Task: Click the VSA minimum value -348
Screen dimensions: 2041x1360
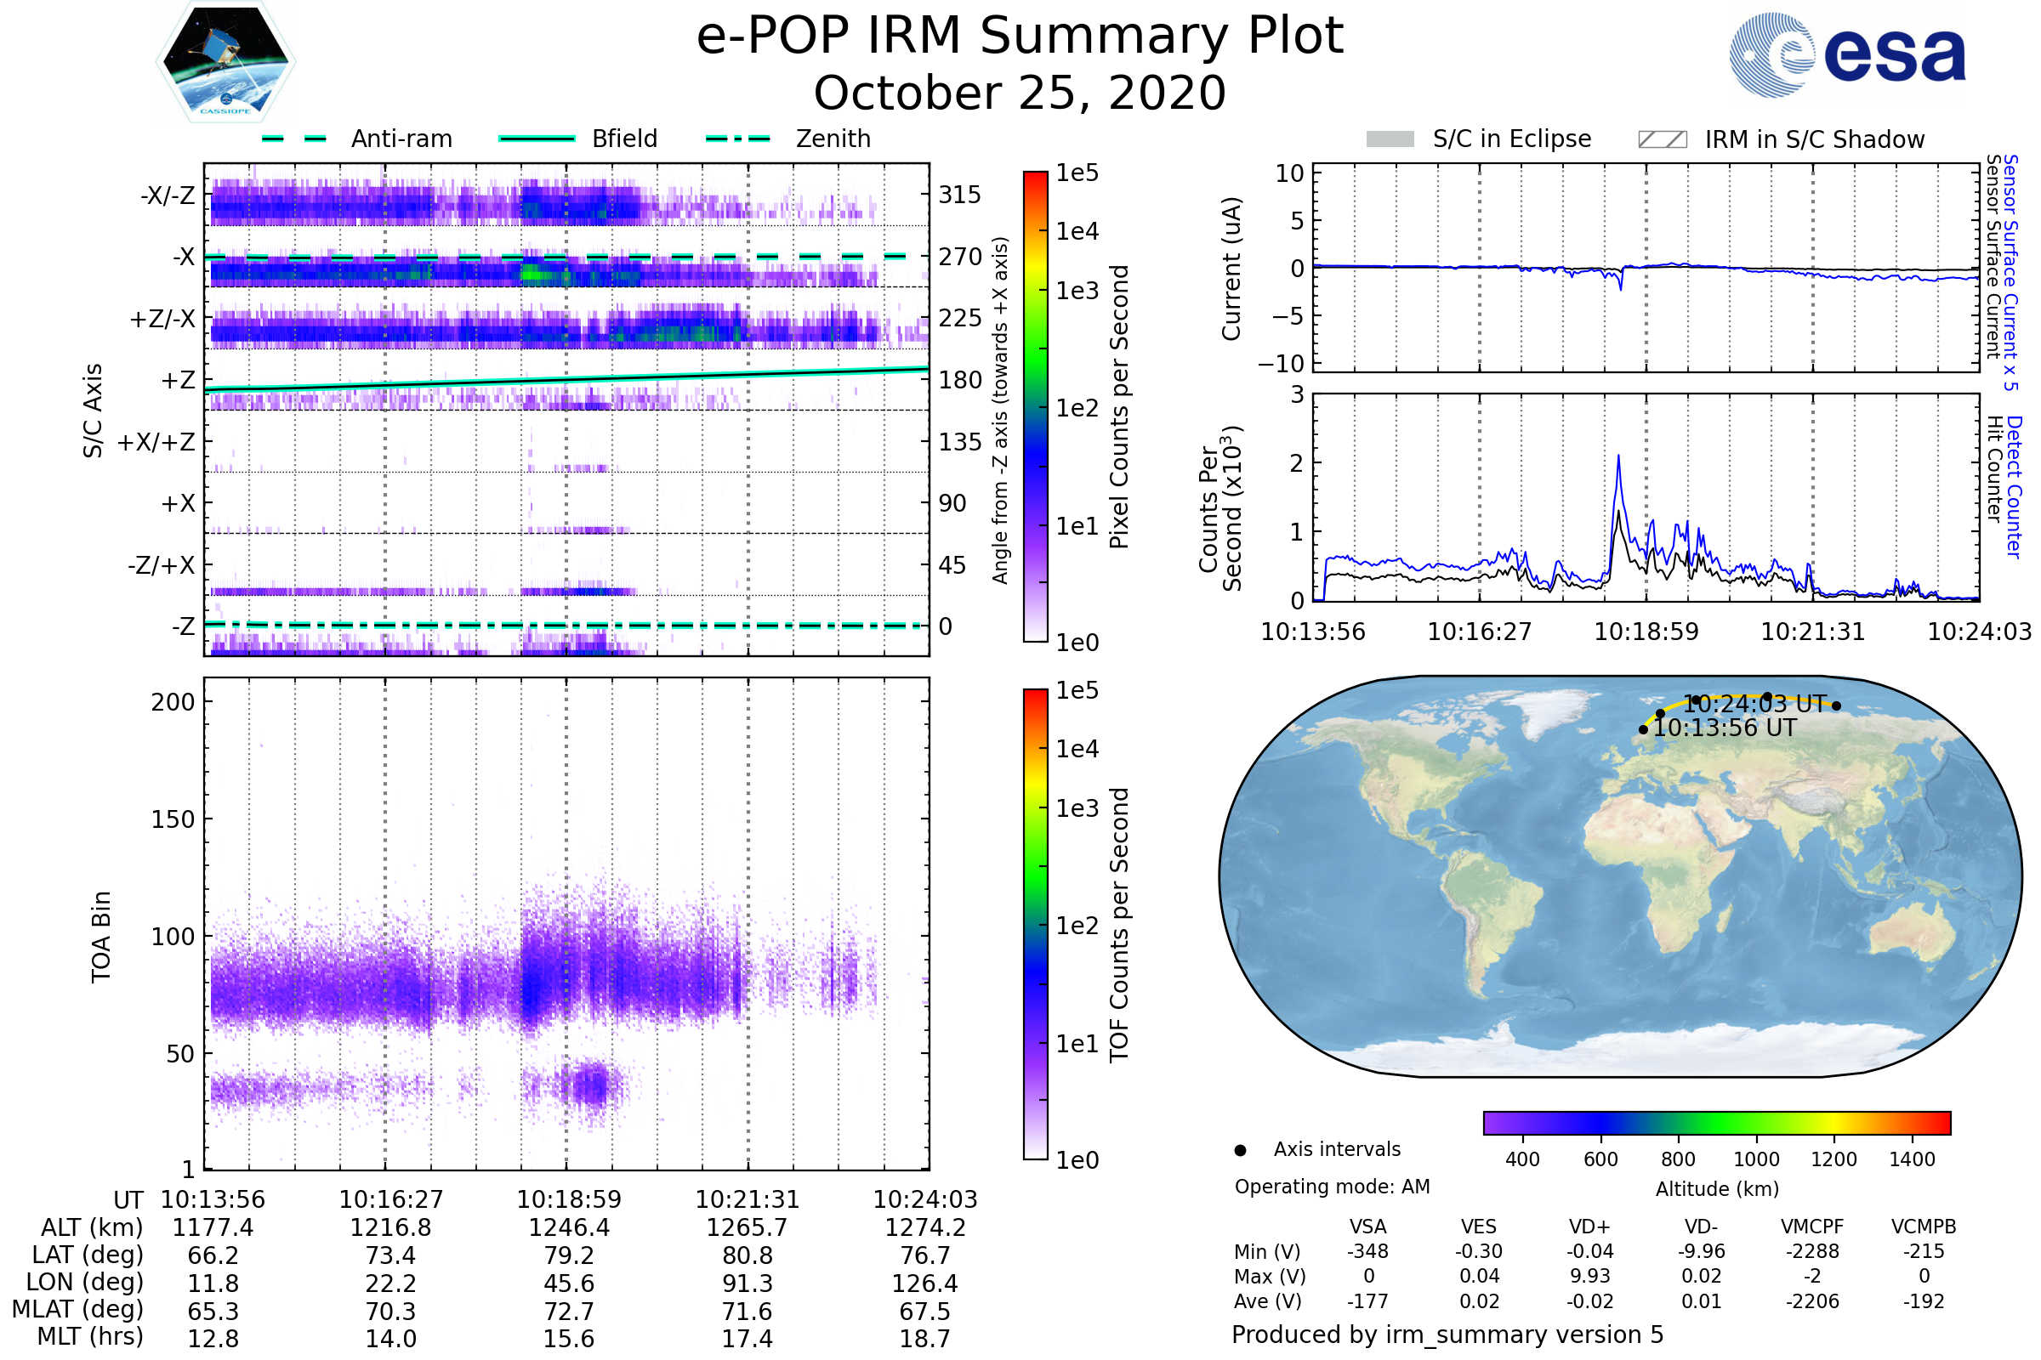Action: pos(1367,1251)
